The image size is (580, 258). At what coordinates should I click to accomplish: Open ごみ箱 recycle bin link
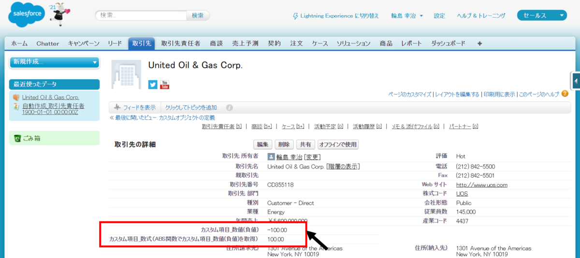click(x=32, y=139)
